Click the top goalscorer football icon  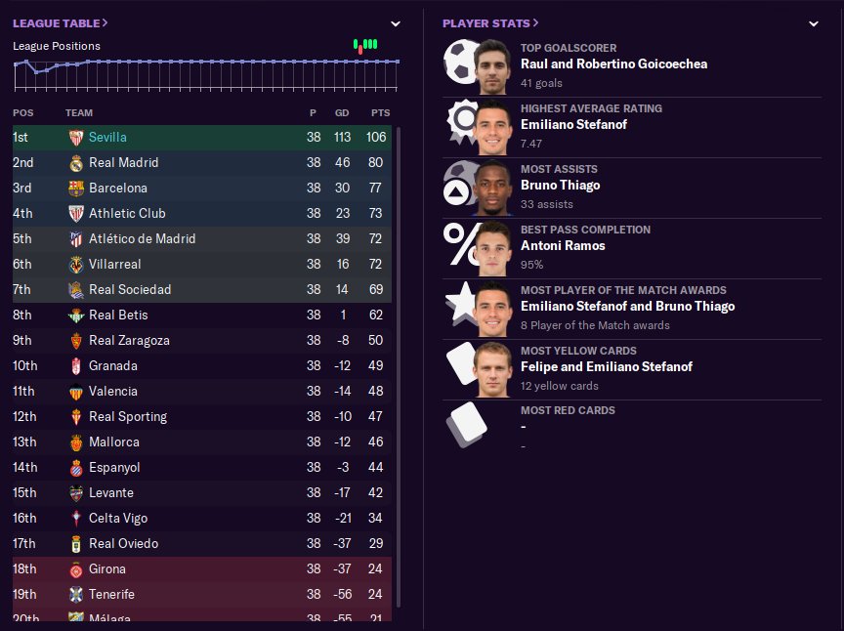458,63
